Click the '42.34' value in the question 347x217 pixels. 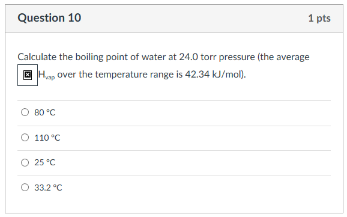pos(197,75)
